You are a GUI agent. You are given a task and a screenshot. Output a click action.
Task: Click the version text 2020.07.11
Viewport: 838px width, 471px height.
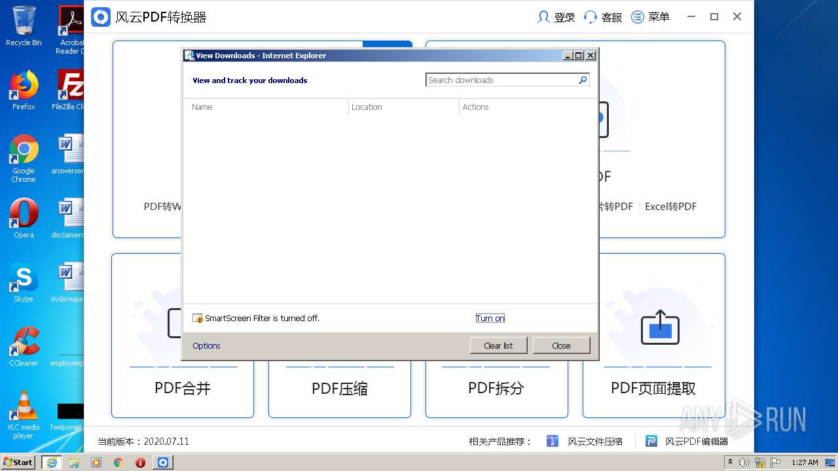(166, 442)
